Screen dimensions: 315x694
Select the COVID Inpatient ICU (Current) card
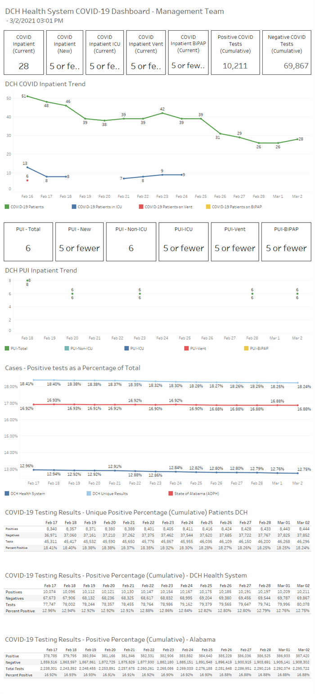point(105,53)
